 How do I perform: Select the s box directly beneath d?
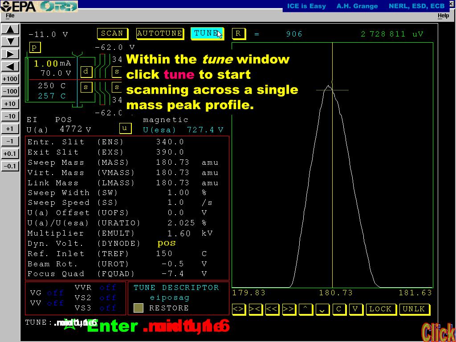coord(86,87)
